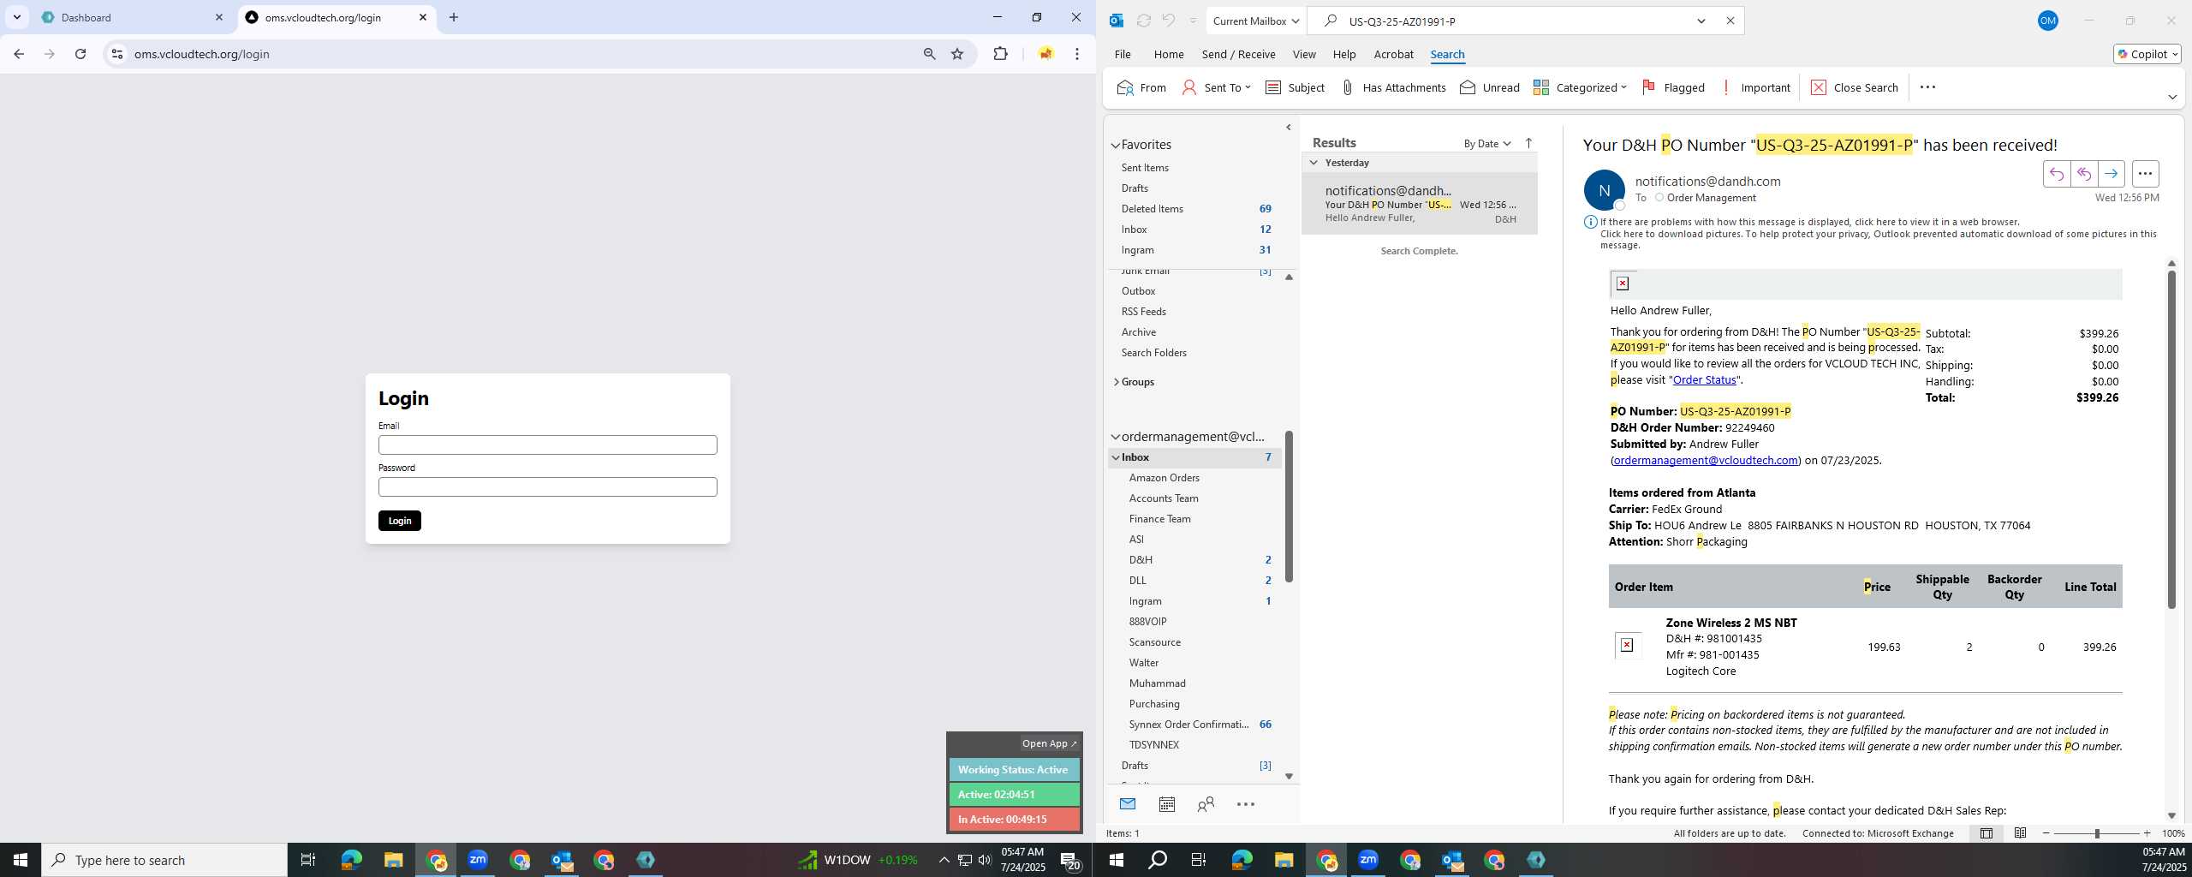Open the Acrobat ribbon tab

1393,54
